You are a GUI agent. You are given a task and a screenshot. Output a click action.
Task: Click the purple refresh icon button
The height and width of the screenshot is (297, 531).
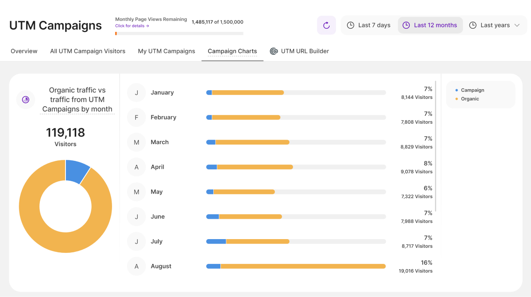coord(327,25)
